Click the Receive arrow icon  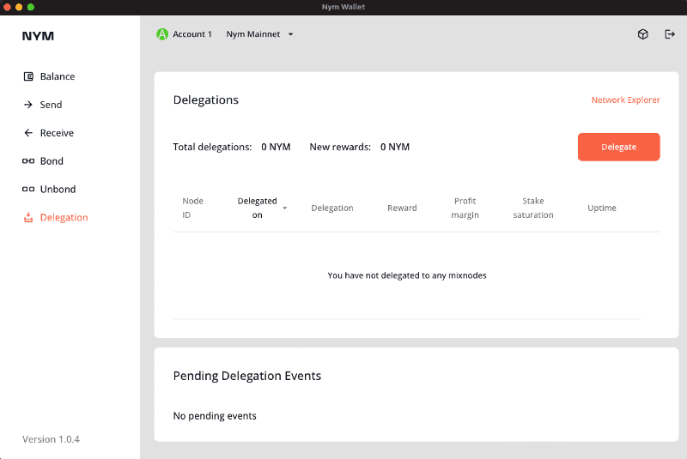coord(28,133)
